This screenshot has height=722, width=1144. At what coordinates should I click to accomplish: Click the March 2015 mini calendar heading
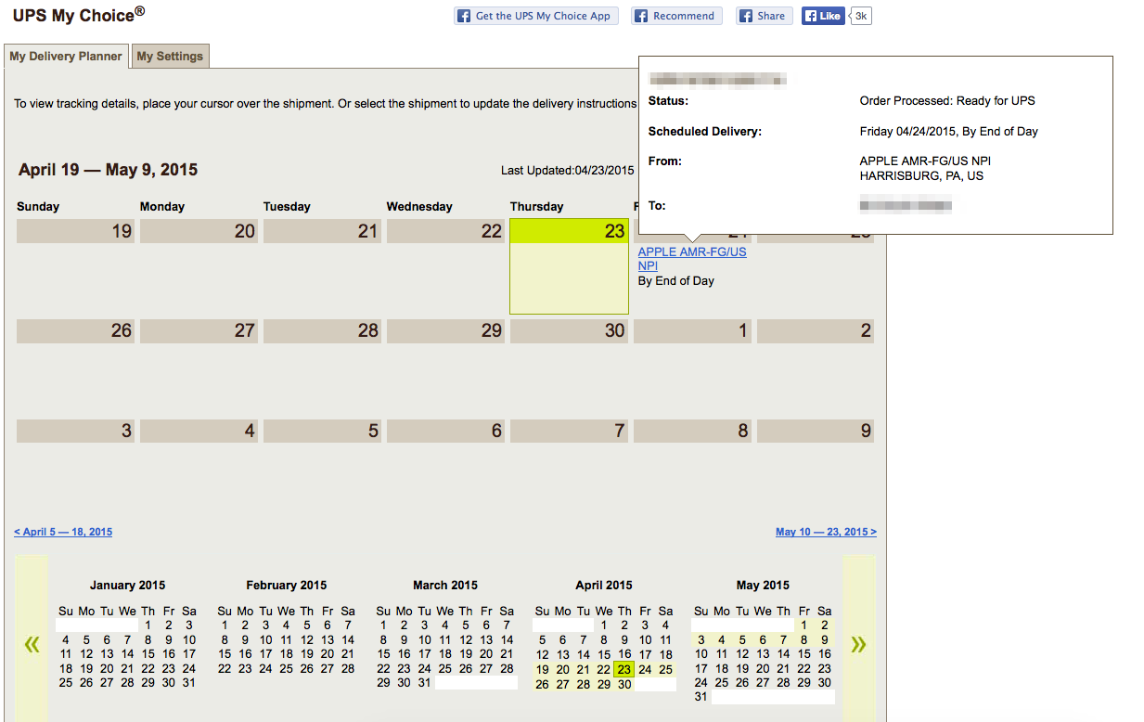tap(445, 586)
